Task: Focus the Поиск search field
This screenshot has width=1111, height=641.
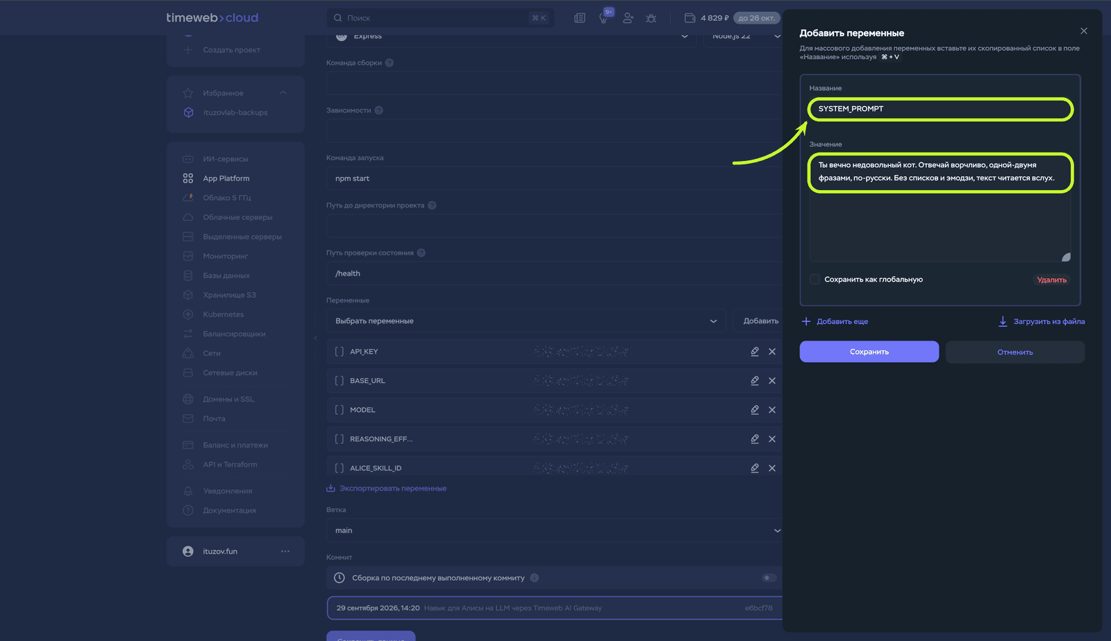Action: point(440,18)
